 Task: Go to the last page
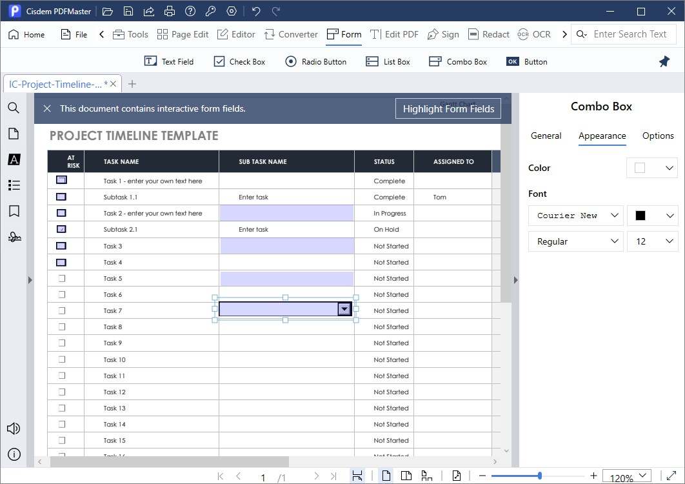333,476
